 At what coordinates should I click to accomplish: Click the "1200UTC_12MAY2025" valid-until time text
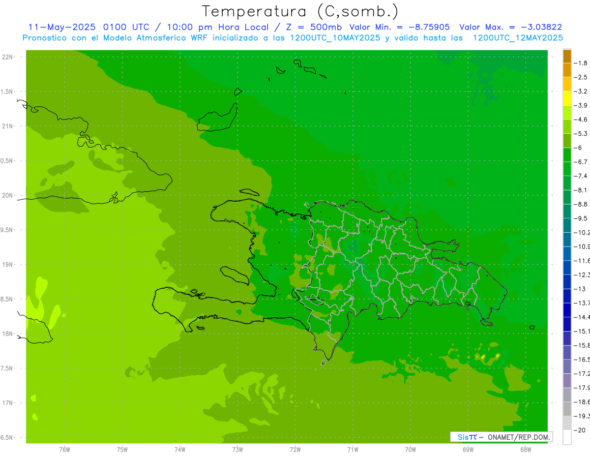click(518, 38)
